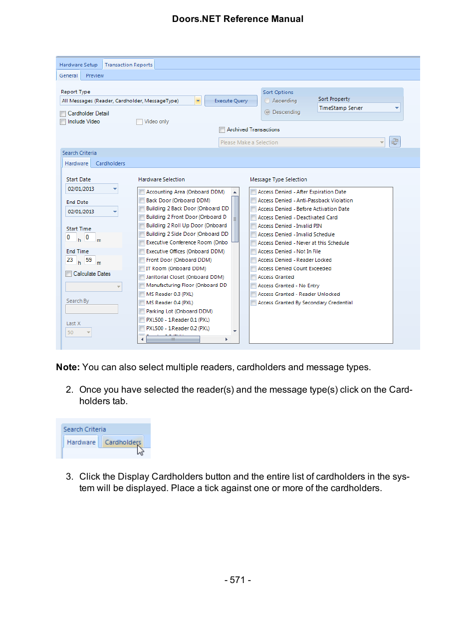Check Access Denied - Invalid PIN

(x=253, y=226)
